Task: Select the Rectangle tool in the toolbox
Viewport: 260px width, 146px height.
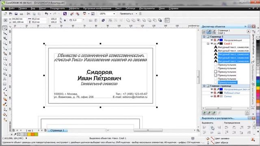Action: coord(5,59)
